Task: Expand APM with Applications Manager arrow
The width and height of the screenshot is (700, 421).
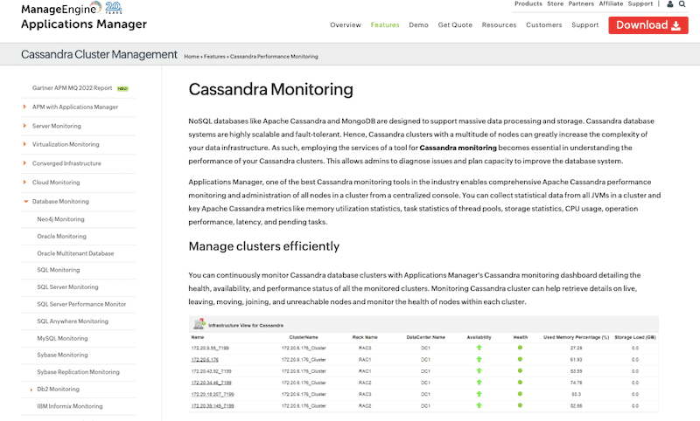Action: point(24,107)
